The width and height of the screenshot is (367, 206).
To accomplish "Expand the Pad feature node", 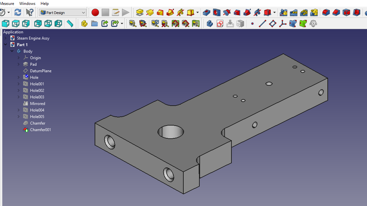I will [x=19, y=64].
